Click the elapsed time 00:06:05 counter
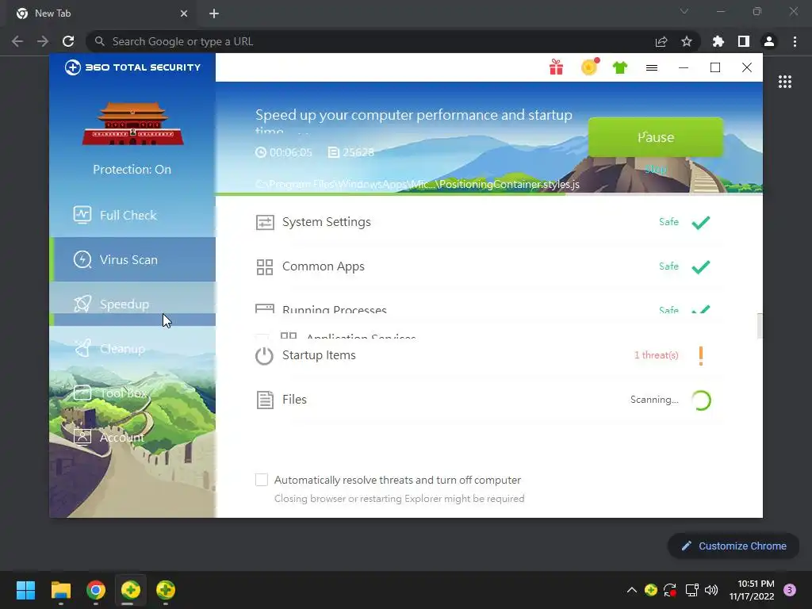 [284, 152]
